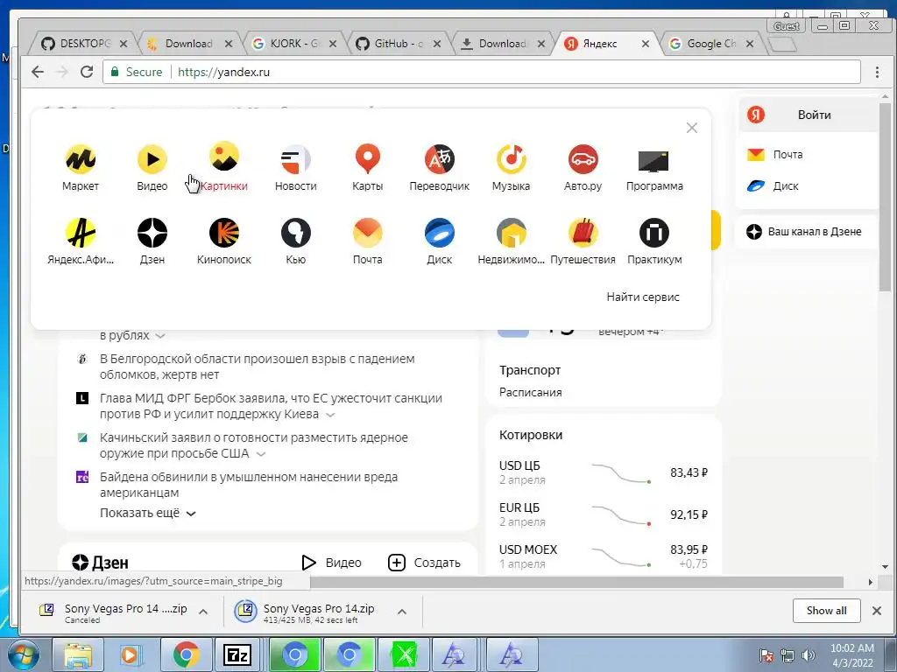Click the yandex.ru address bar

[482, 72]
